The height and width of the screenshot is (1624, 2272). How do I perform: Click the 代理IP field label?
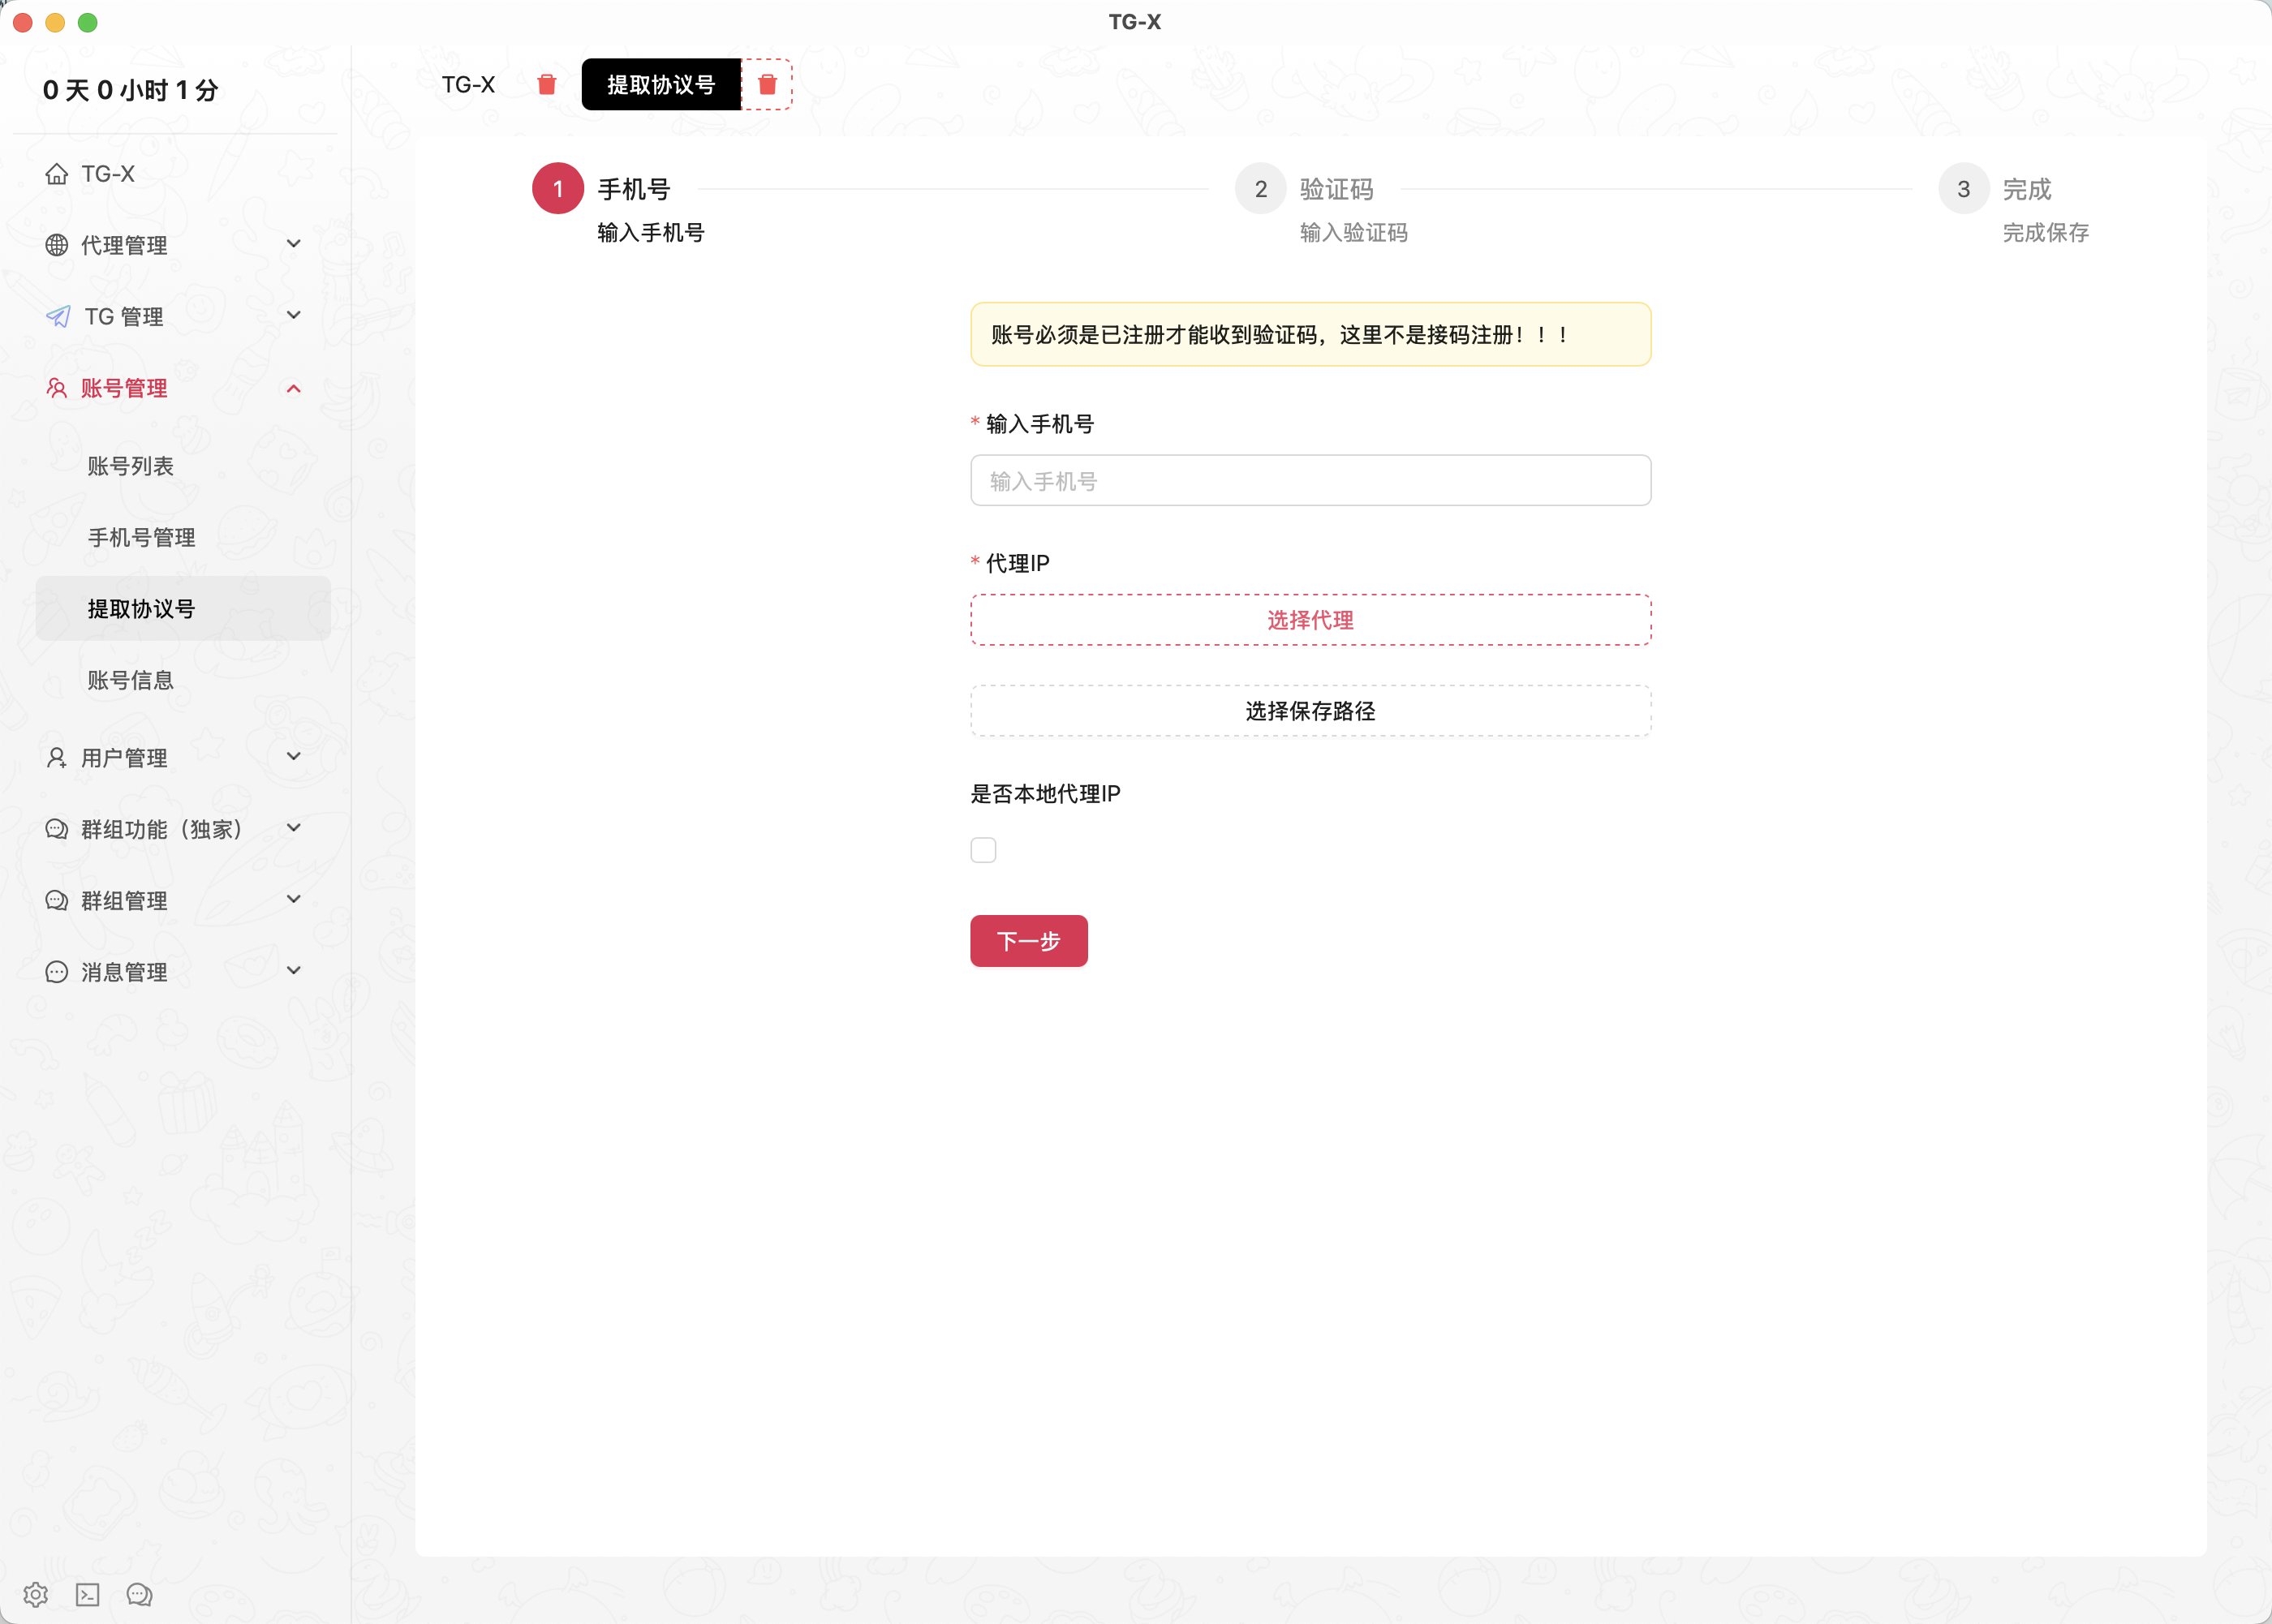point(1018,563)
